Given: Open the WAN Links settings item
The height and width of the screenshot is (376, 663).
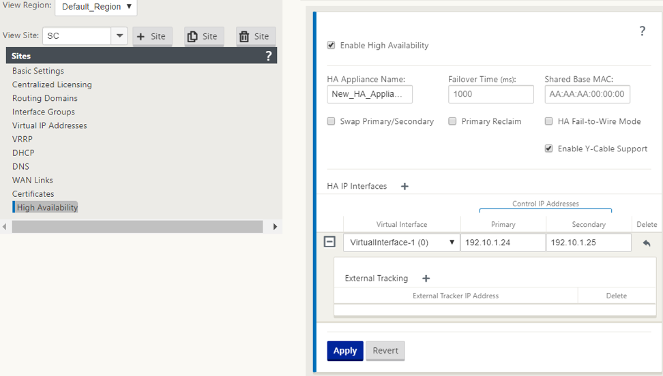Looking at the screenshot, I should click(x=33, y=181).
